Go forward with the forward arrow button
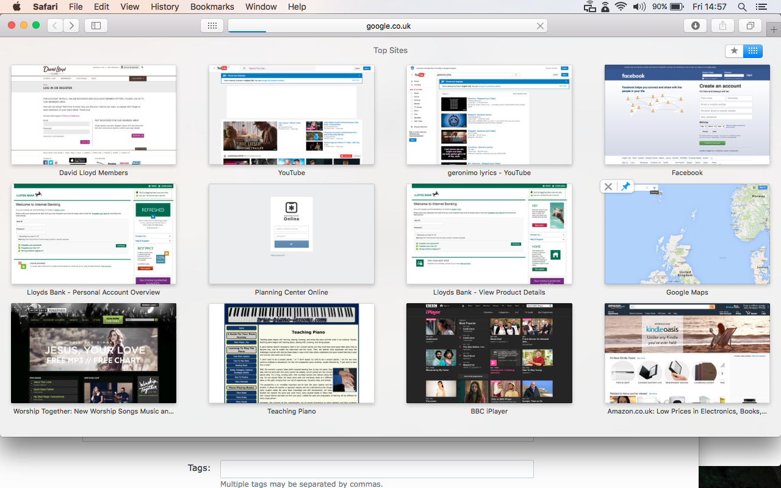Screen dimensions: 781x488 (x=71, y=26)
